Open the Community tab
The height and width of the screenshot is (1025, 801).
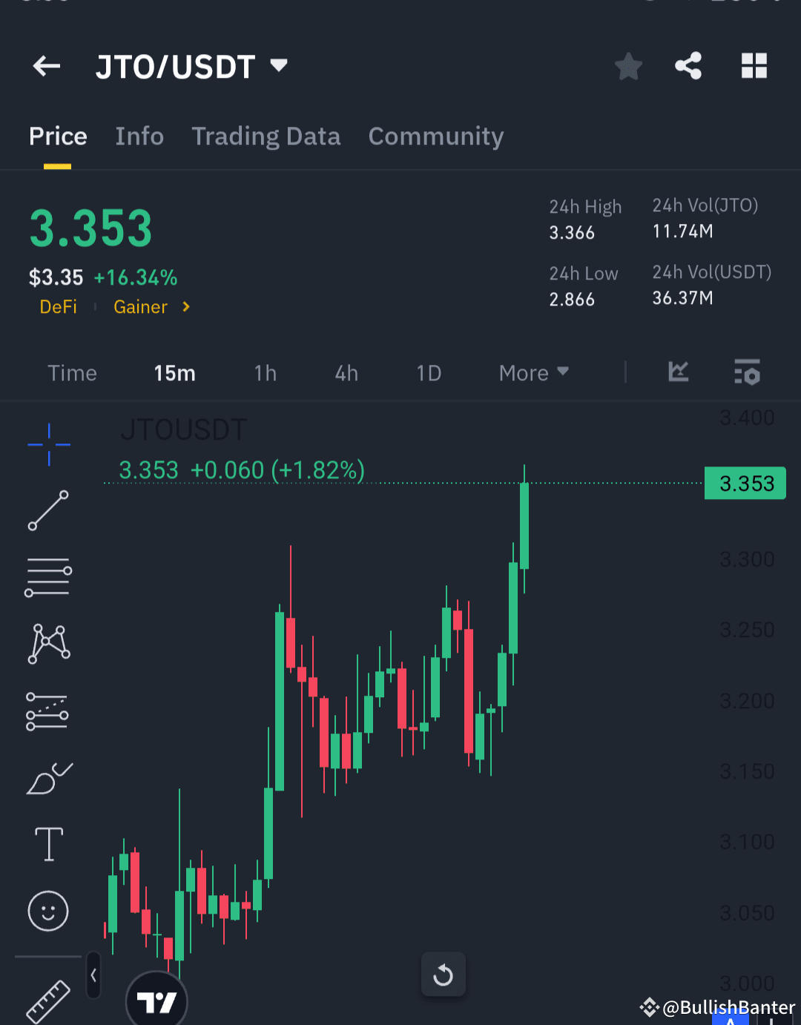click(435, 136)
